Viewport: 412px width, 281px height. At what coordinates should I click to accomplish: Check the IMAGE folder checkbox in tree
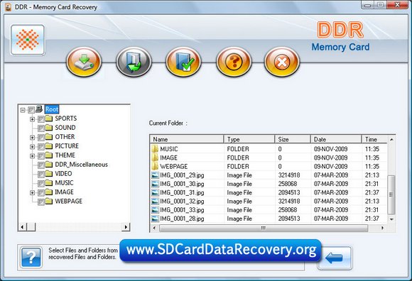(41, 193)
